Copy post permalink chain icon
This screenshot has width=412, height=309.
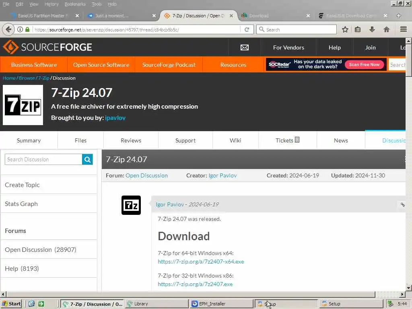[402, 205]
